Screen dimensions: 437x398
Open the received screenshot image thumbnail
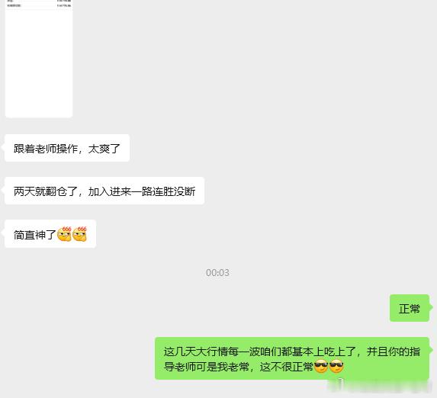click(x=39, y=59)
